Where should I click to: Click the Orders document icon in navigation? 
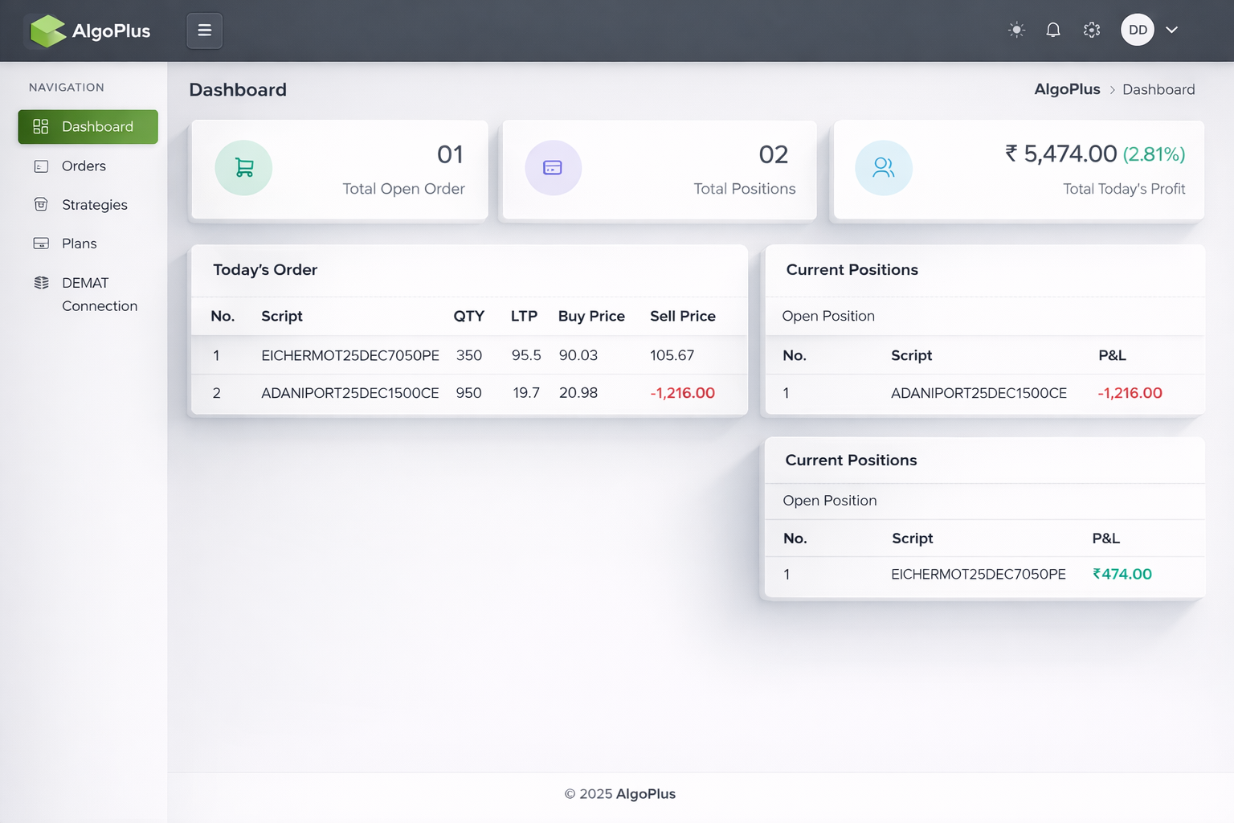41,166
